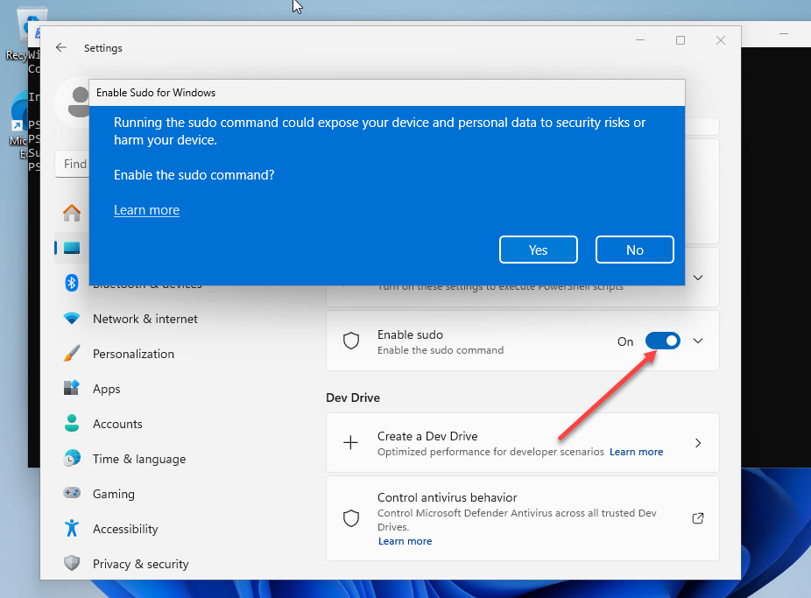Click the Gaming controller icon

click(x=72, y=494)
